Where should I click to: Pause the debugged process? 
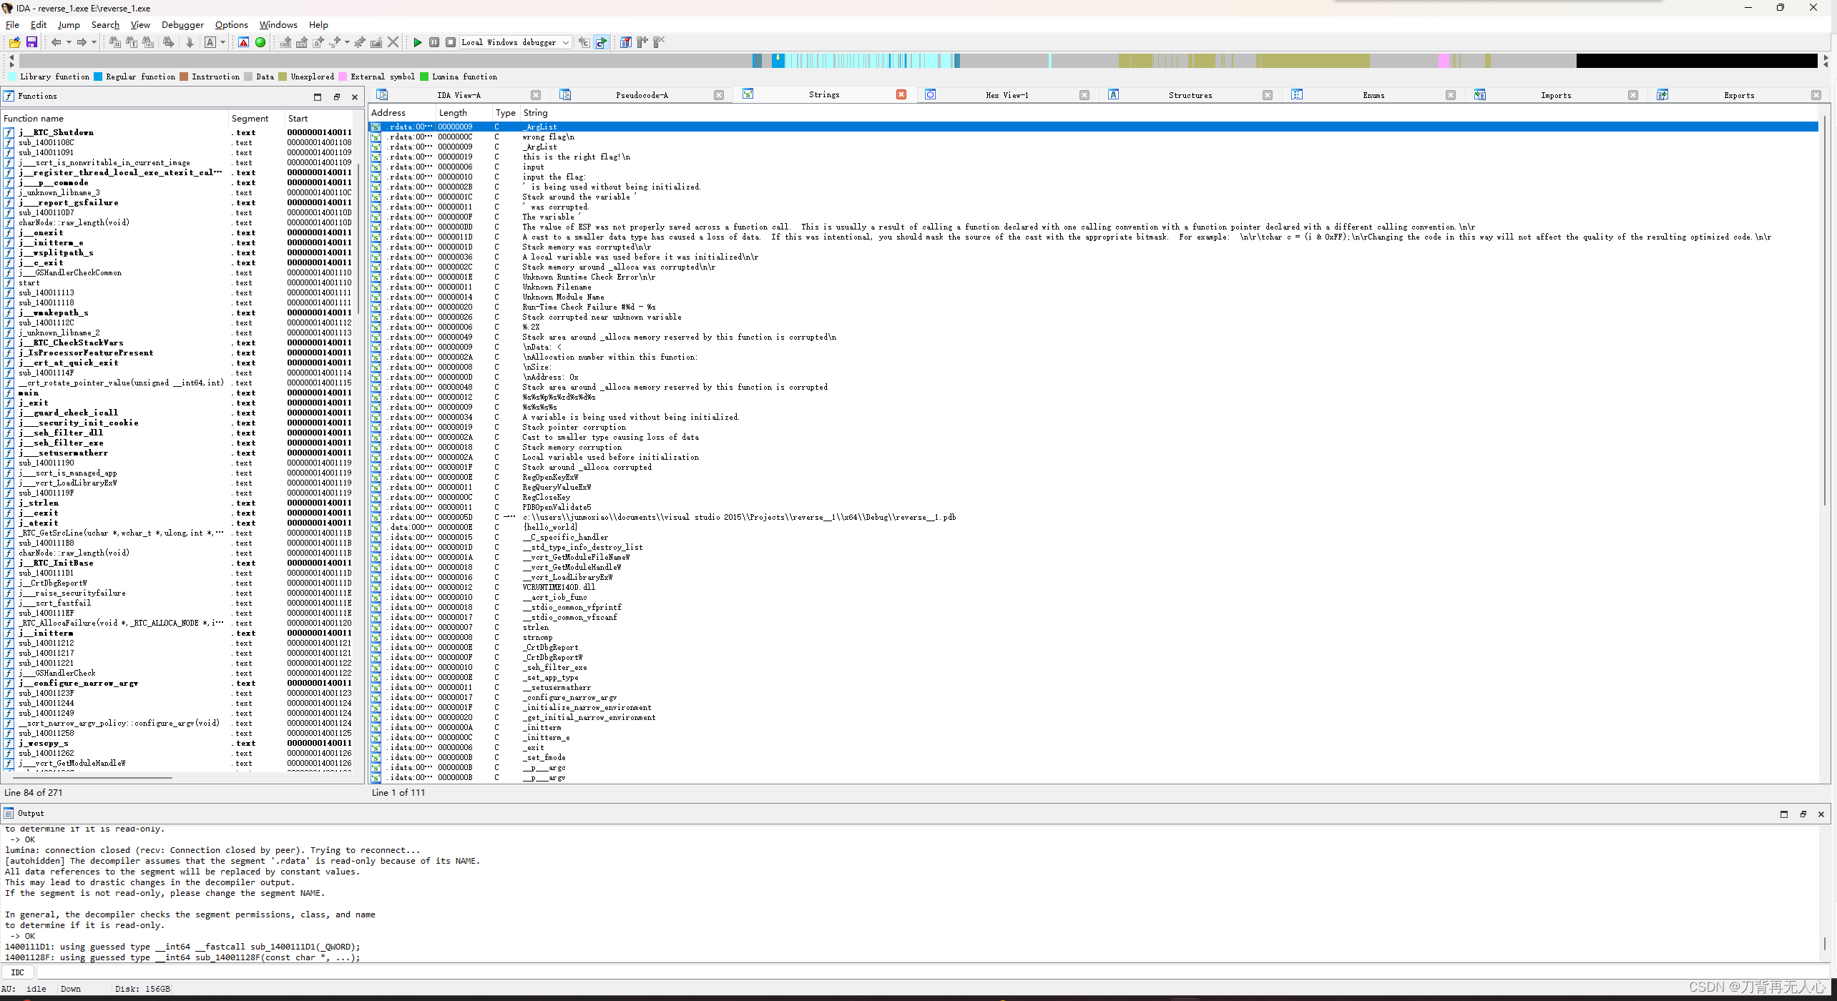(x=434, y=43)
